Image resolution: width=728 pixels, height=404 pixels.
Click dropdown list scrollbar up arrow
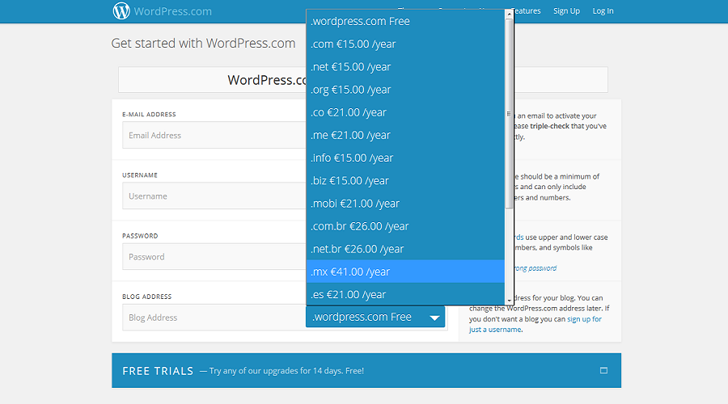coord(509,14)
